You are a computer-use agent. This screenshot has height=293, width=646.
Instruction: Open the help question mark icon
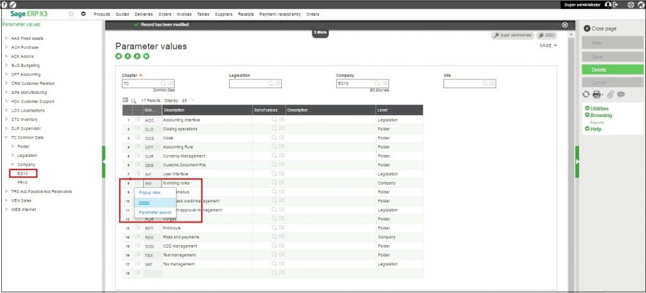(x=4, y=4)
